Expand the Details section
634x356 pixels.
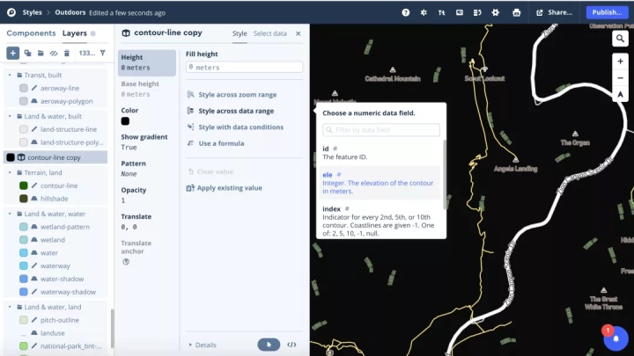203,345
